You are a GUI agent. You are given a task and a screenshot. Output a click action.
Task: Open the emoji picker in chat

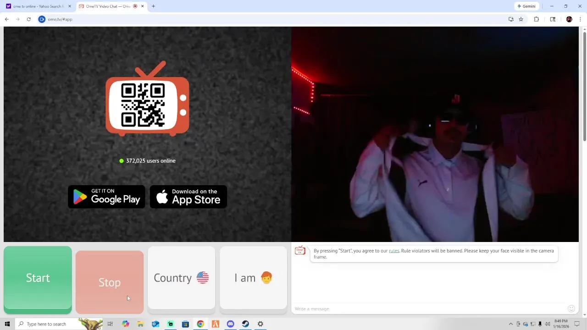click(x=571, y=308)
